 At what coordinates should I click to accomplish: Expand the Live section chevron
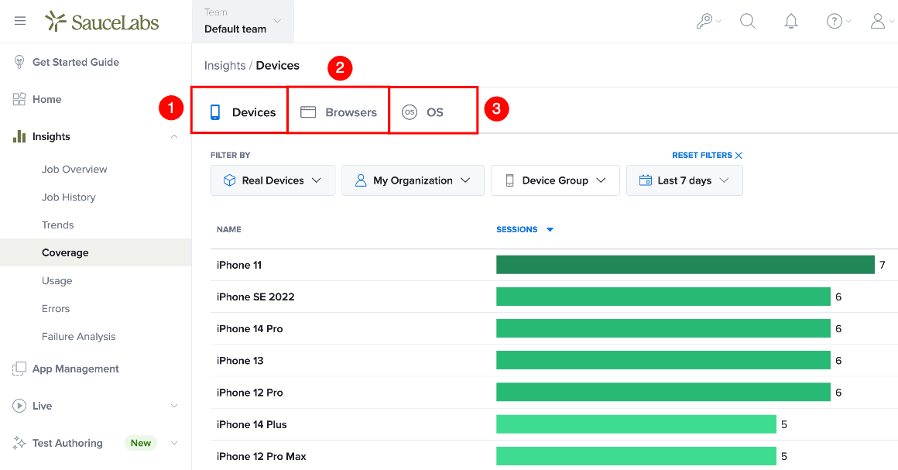click(x=174, y=406)
